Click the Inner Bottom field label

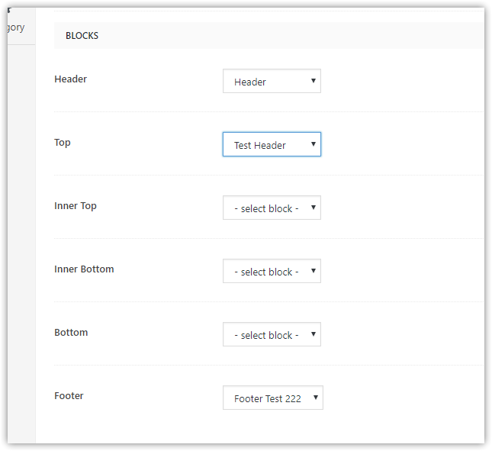(x=84, y=269)
